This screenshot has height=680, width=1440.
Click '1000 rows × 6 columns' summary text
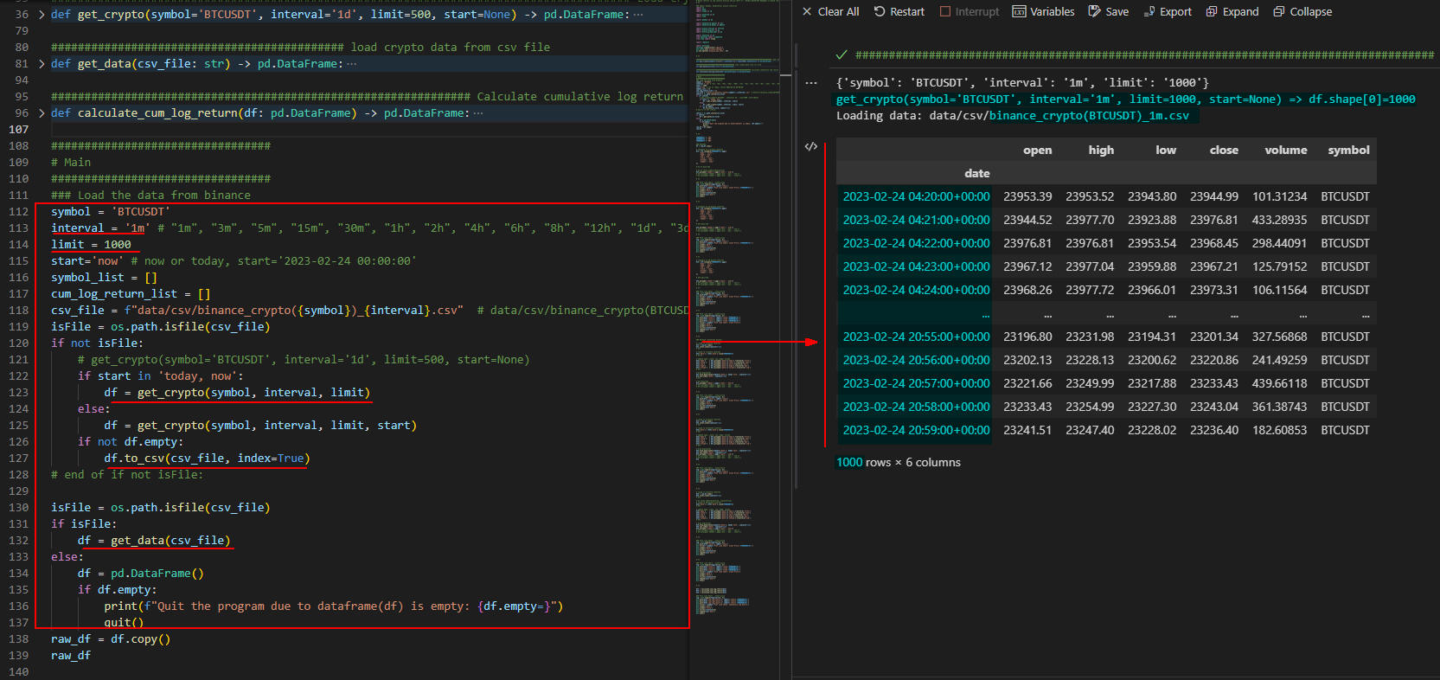[898, 463]
